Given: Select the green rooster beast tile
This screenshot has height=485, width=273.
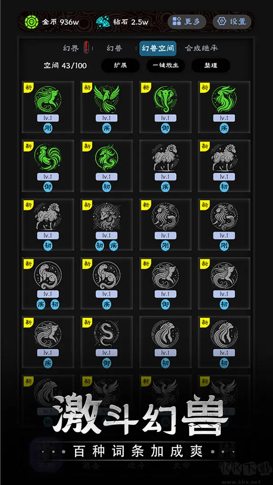Looking at the screenshot, I should click(x=48, y=166).
